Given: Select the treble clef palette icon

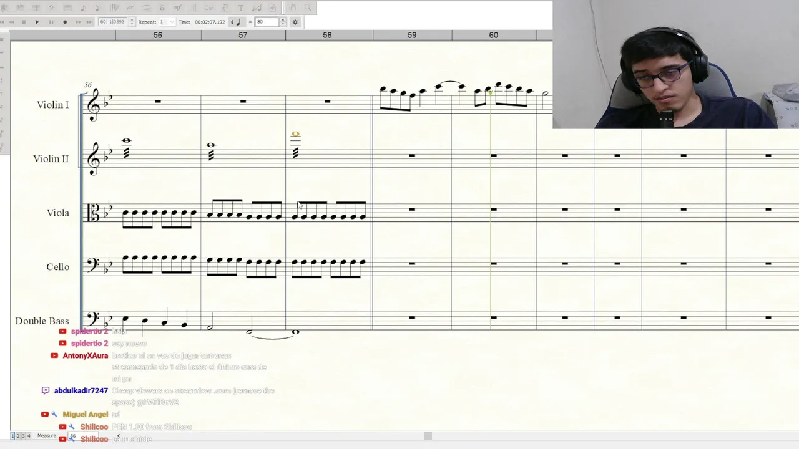Looking at the screenshot, I should point(3,8).
